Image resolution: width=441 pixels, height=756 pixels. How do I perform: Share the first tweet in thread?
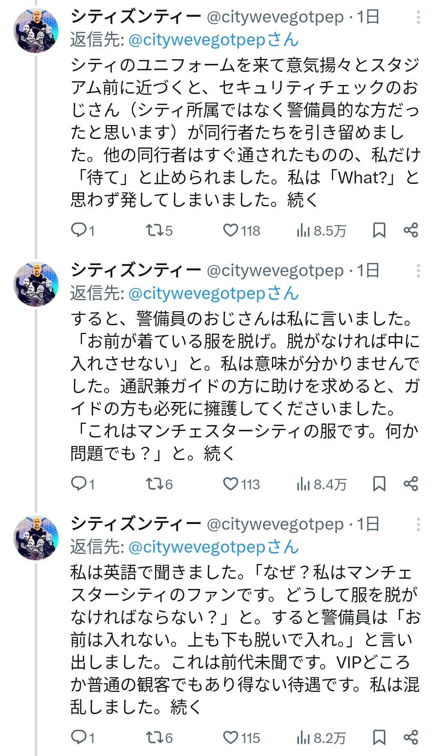point(411,230)
